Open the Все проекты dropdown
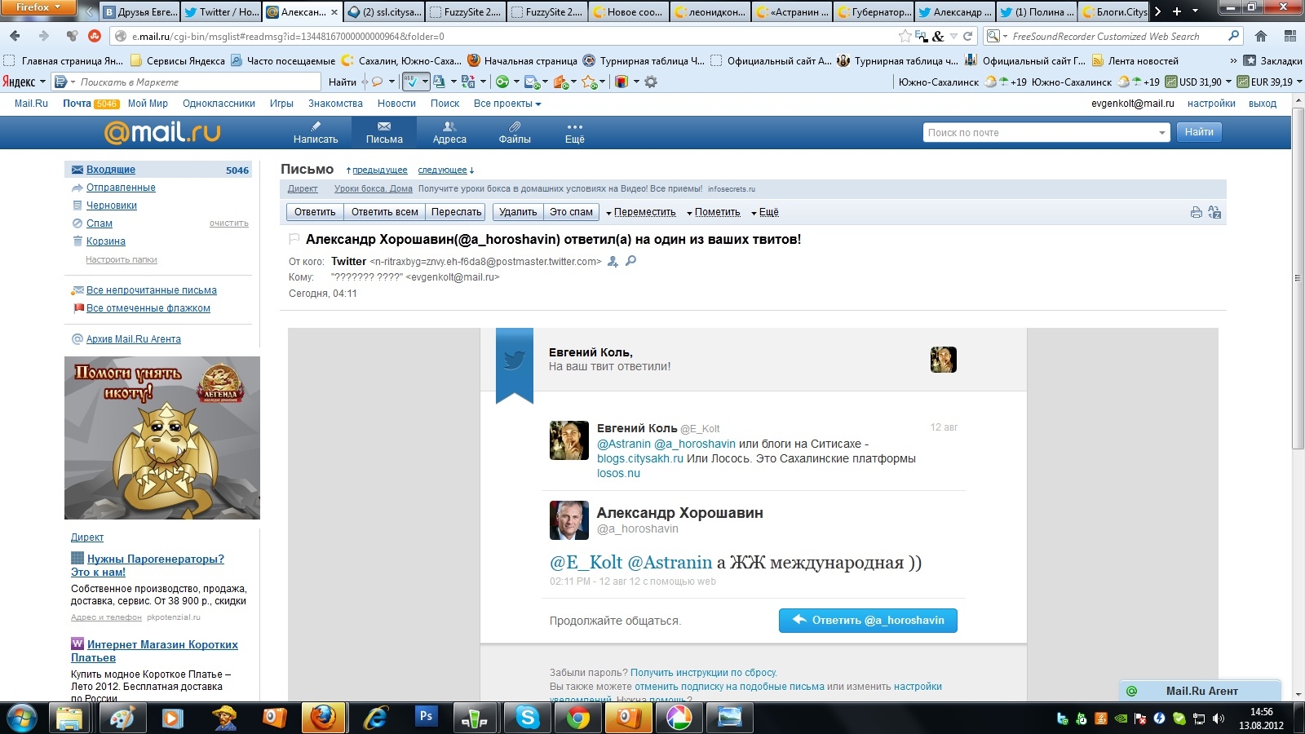1305x734 pixels. click(x=507, y=104)
